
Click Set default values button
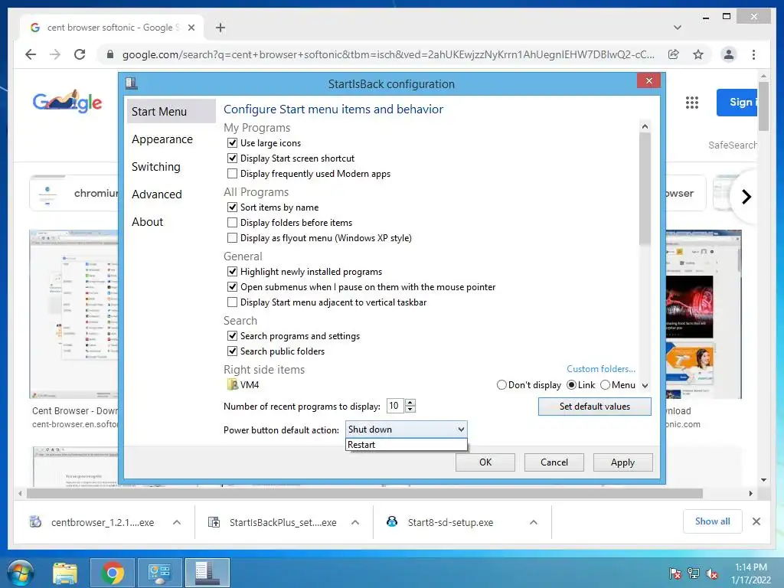coord(594,407)
